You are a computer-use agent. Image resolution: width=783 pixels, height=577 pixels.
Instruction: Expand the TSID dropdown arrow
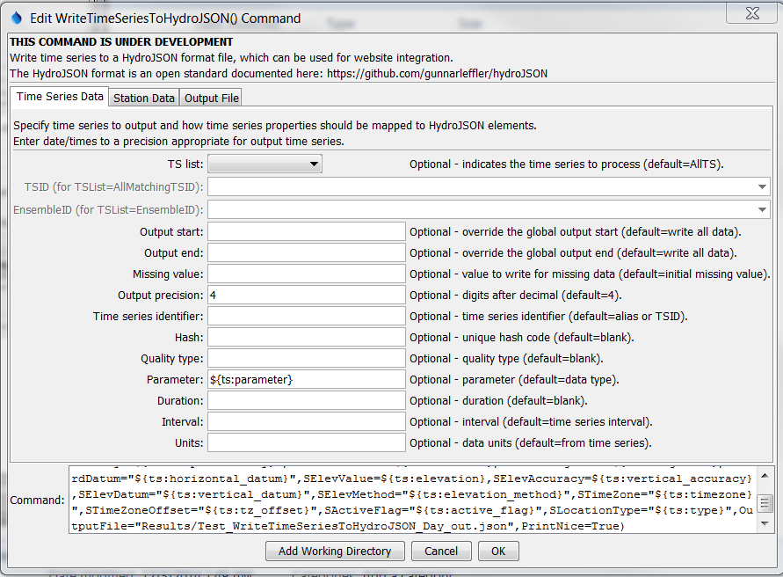(x=763, y=186)
